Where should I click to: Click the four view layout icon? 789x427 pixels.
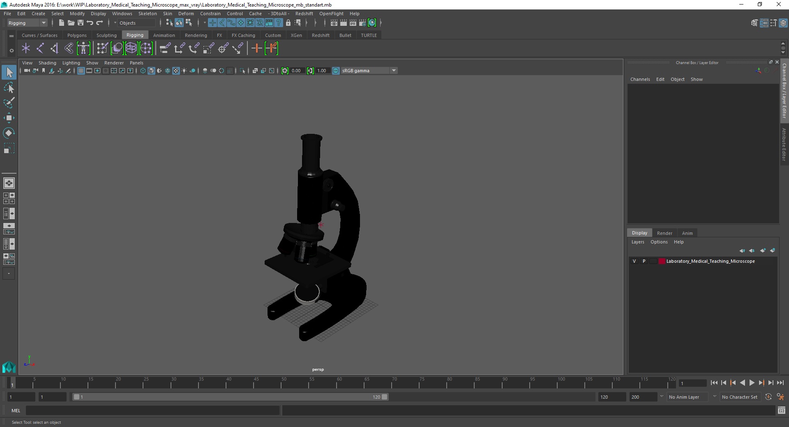click(x=9, y=198)
